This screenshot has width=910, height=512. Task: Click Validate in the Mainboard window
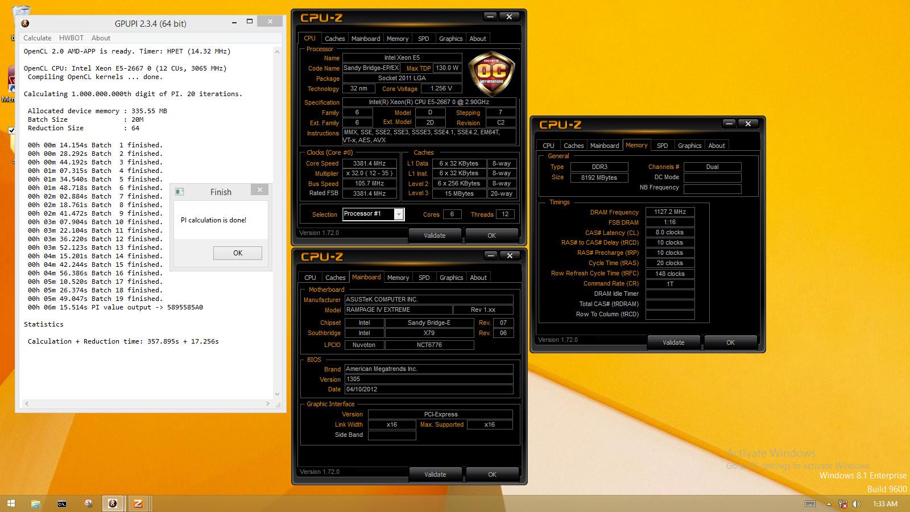(435, 474)
